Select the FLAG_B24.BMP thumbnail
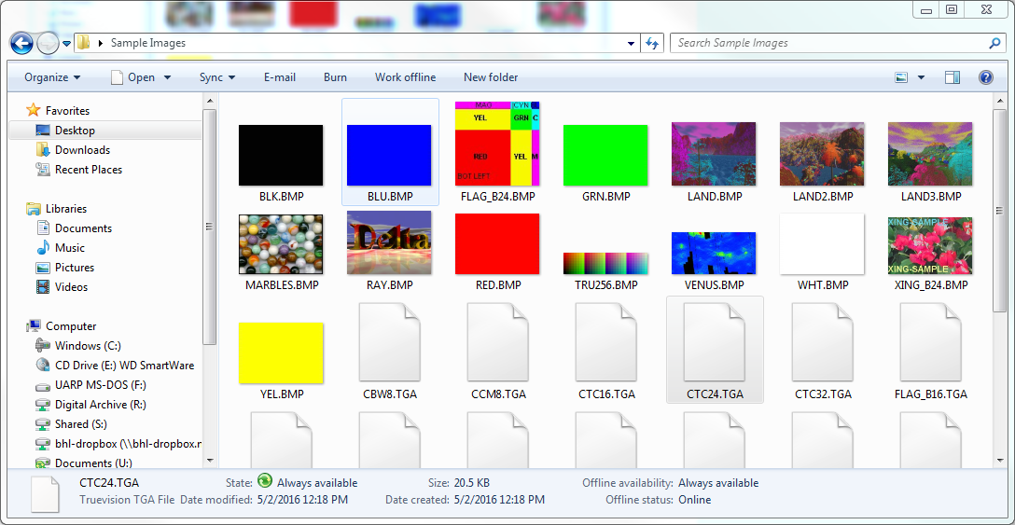1015x525 pixels. [497, 144]
